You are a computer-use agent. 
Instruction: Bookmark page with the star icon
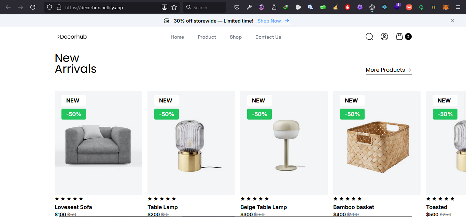[174, 7]
